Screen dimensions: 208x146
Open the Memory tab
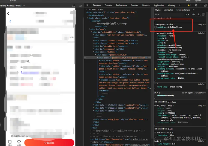[171, 5]
